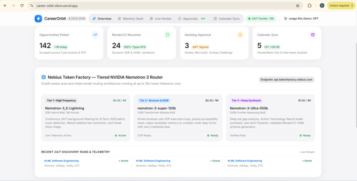Click the Tier 2 • Browser & DOM label
357x181 pixels.
coord(154,100)
